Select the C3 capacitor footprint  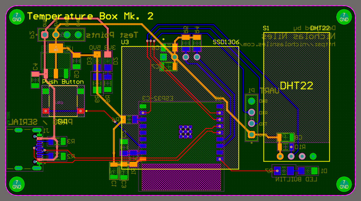(x=123, y=171)
